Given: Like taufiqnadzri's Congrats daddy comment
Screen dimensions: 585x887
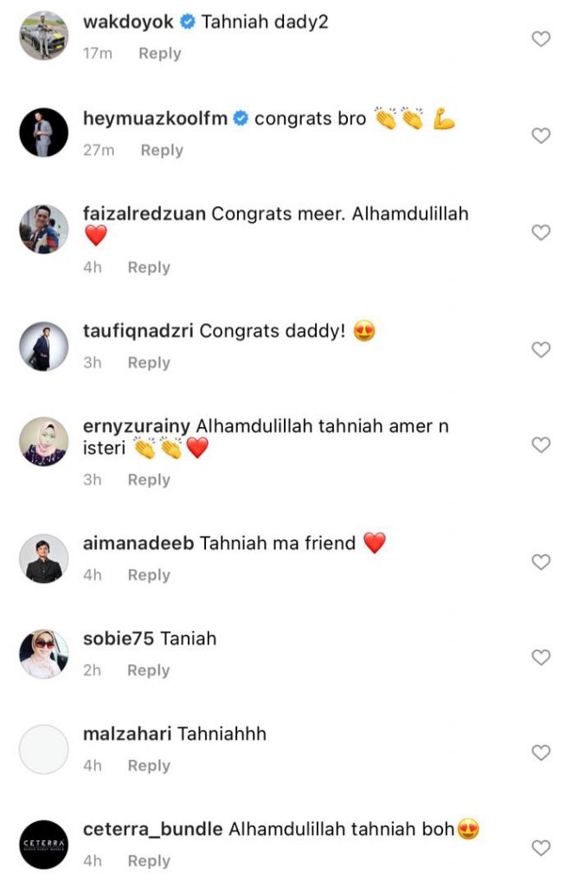Looking at the screenshot, I should [541, 349].
